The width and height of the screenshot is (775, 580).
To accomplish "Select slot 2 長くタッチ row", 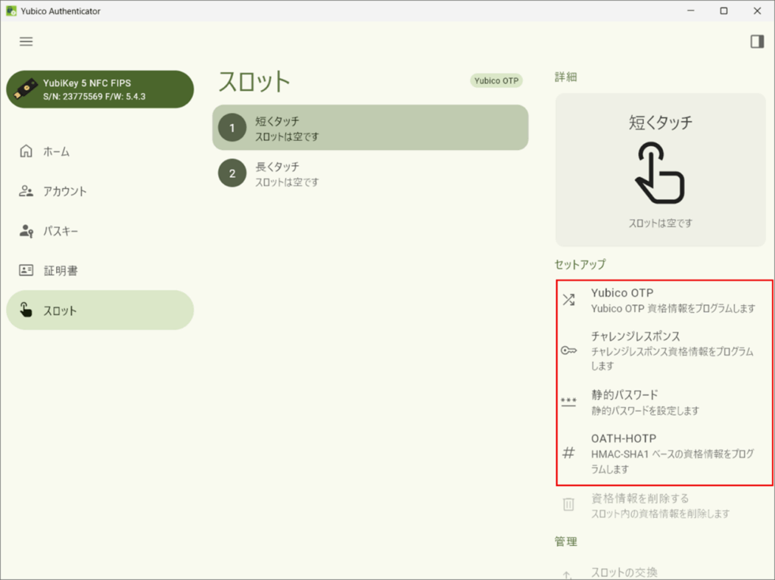I will [x=370, y=173].
